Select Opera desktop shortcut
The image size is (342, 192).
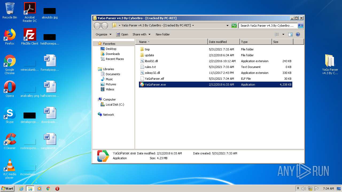pos(10,89)
